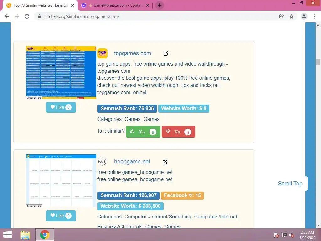Click the page scrollbar down arrow

[x=318, y=226]
